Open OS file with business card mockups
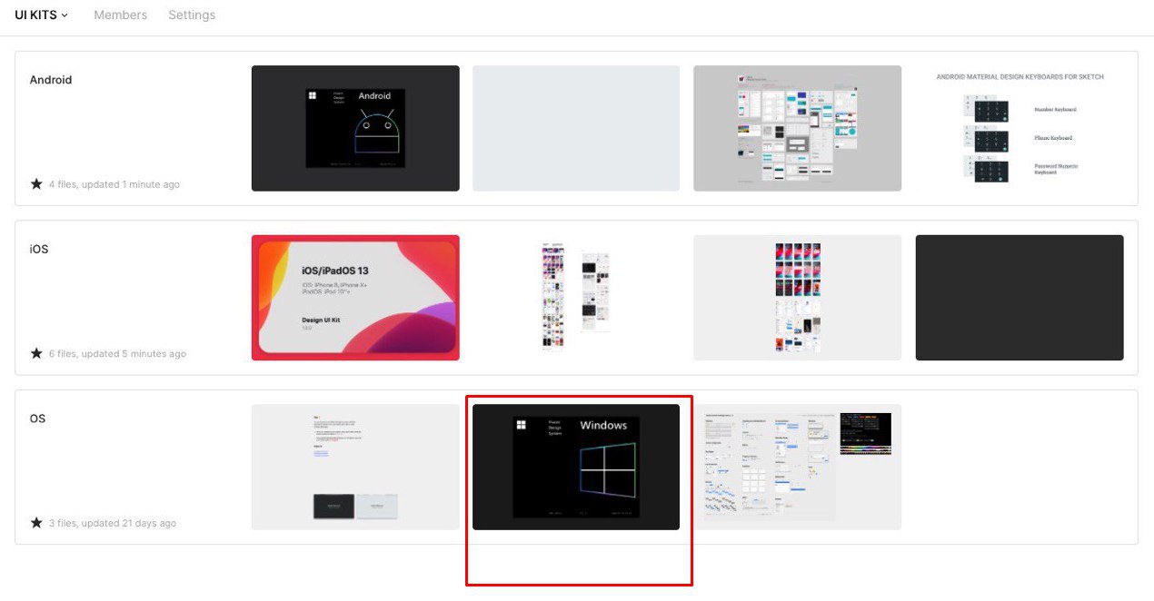Screen dimensions: 1154x601 tap(355, 467)
